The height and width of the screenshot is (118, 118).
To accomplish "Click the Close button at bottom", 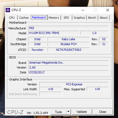I will point(103,112).
